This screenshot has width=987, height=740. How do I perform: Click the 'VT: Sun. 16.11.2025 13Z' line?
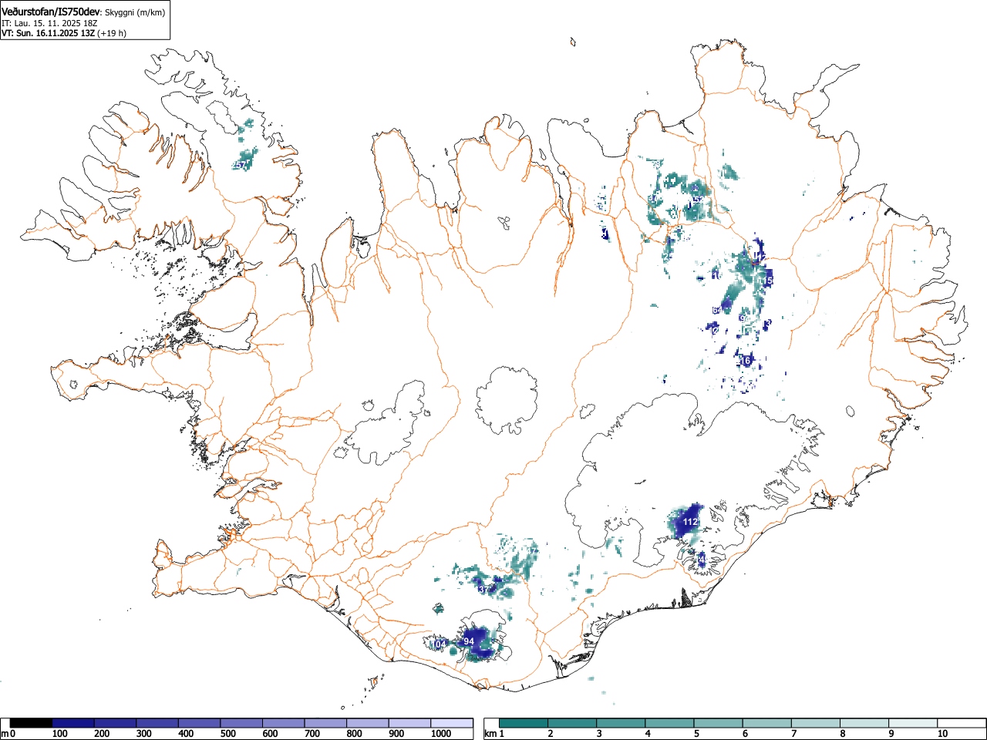coord(48,33)
